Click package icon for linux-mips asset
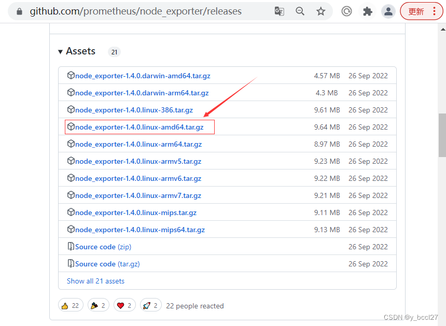 tap(71, 212)
